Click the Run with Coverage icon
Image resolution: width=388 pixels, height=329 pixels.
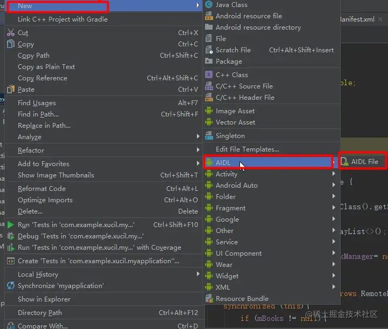pyautogui.click(x=11, y=248)
